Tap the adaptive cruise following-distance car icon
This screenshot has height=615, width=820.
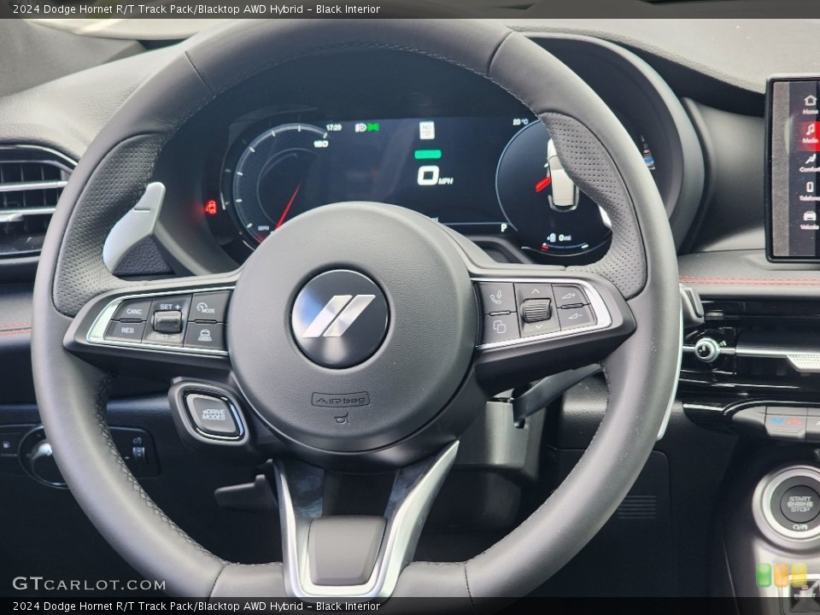pos(205,335)
